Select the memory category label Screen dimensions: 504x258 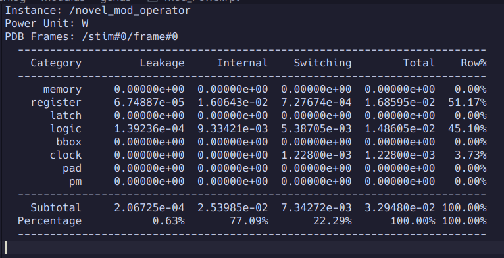[63, 90]
